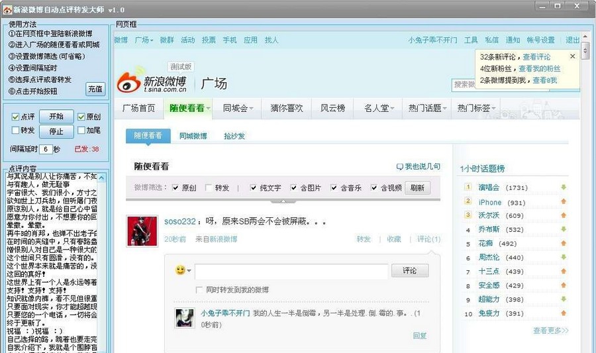Viewport: 596px width, 353px height.
Task: Click rank 2 badge in topic list
Action: (468, 201)
